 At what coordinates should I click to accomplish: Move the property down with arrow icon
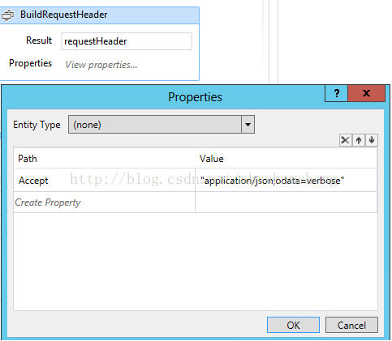click(x=372, y=140)
